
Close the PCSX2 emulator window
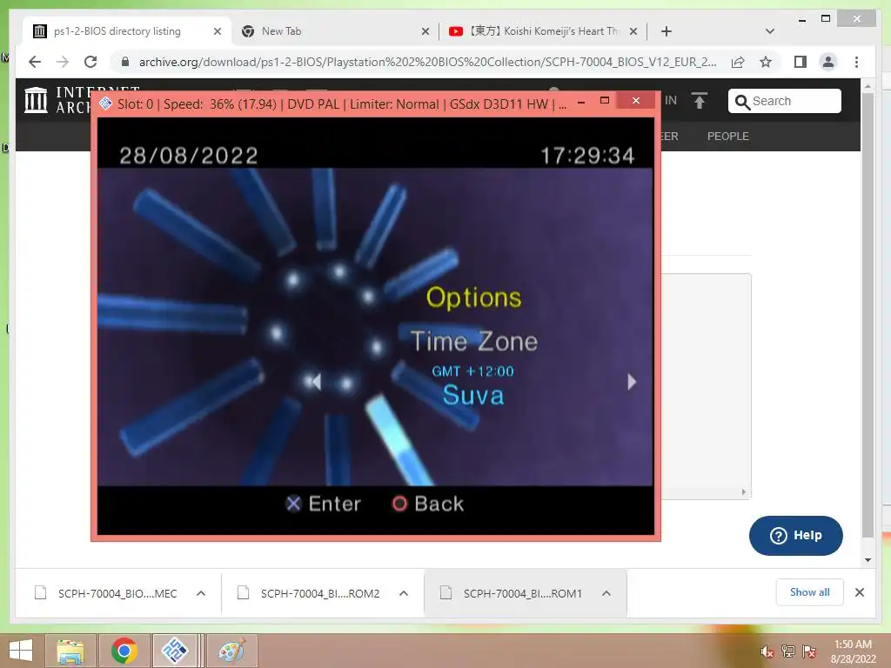point(636,101)
